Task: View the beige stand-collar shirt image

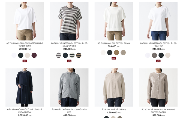Action: [x=114, y=88]
